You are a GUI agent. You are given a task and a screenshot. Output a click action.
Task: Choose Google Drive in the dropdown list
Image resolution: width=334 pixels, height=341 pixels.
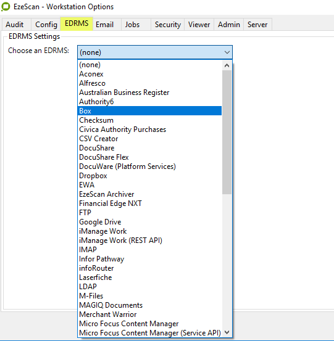tap(149, 222)
